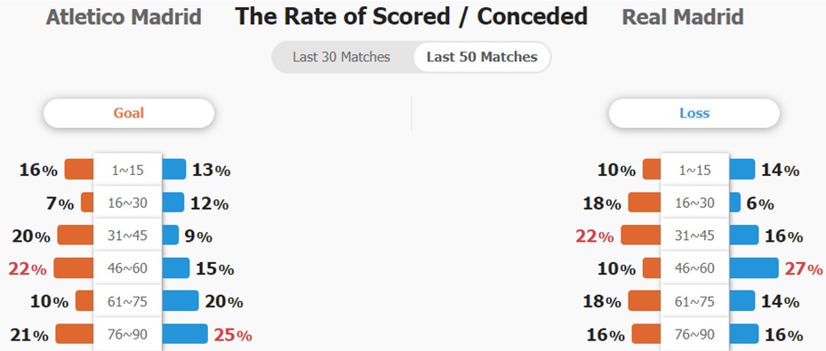Screen dimensions: 826x351
Task: Click the 16~30 label in Goal chart
Action: click(127, 203)
